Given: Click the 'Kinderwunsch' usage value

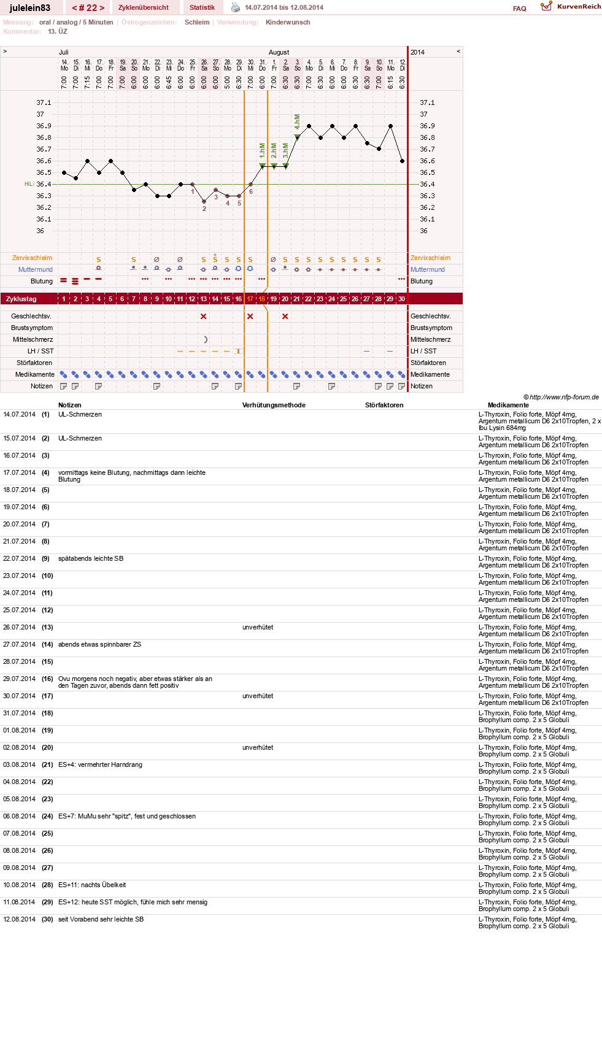Looking at the screenshot, I should click(288, 22).
